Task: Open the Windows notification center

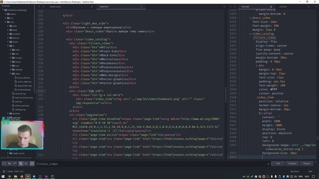Action: (x=314, y=177)
